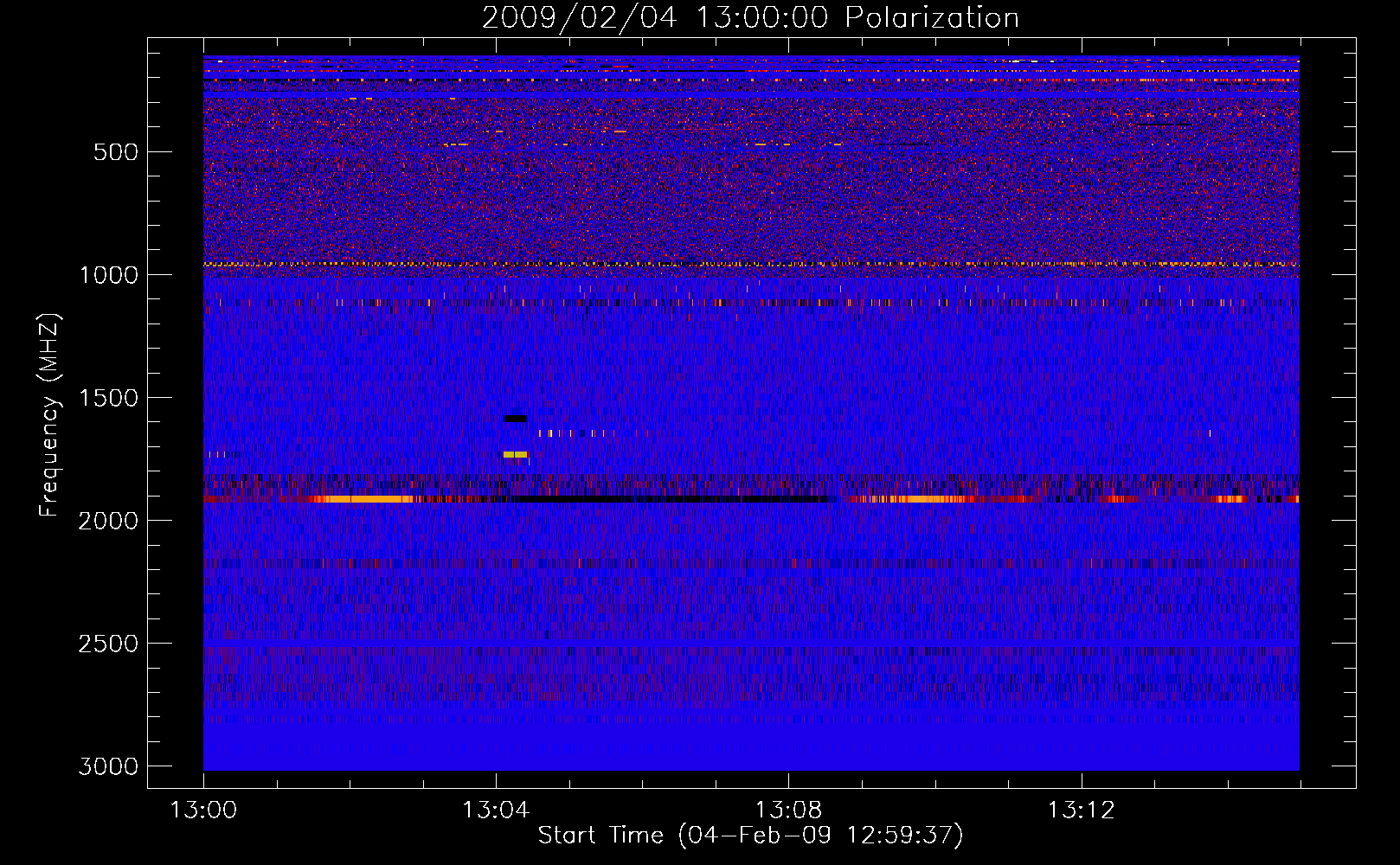Click the 1000 frequency tick label
The height and width of the screenshot is (865, 1400).
click(108, 275)
